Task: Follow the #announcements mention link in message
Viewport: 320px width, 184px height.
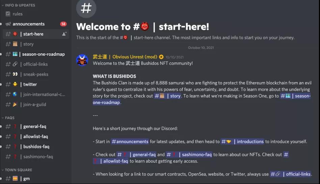Action: [x=130, y=141]
